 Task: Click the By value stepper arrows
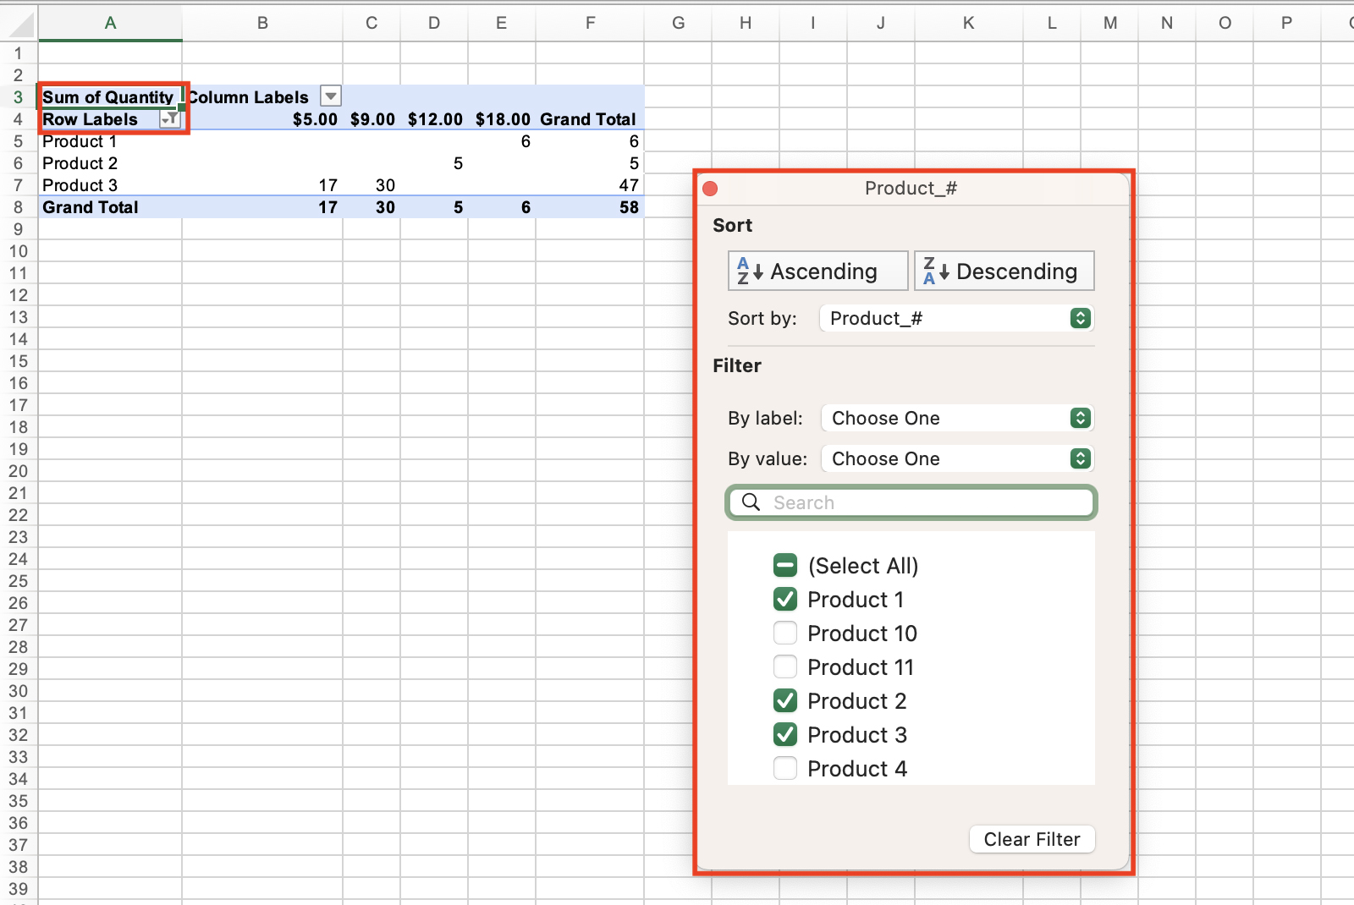(x=1080, y=458)
